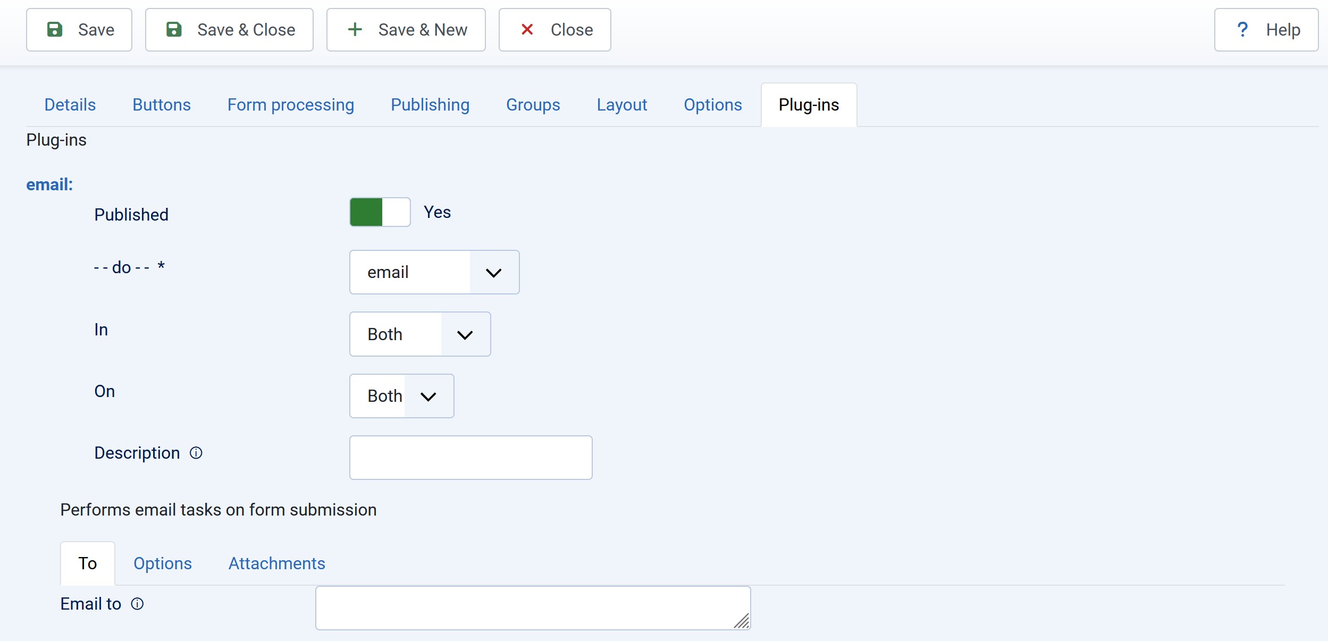The width and height of the screenshot is (1328, 641).
Task: Click the red X icon on Close
Action: (527, 30)
